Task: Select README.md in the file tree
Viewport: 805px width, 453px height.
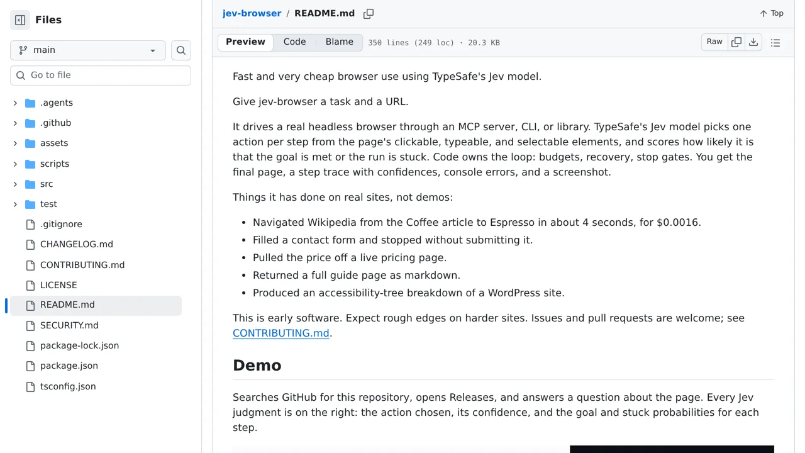Action: [96, 305]
